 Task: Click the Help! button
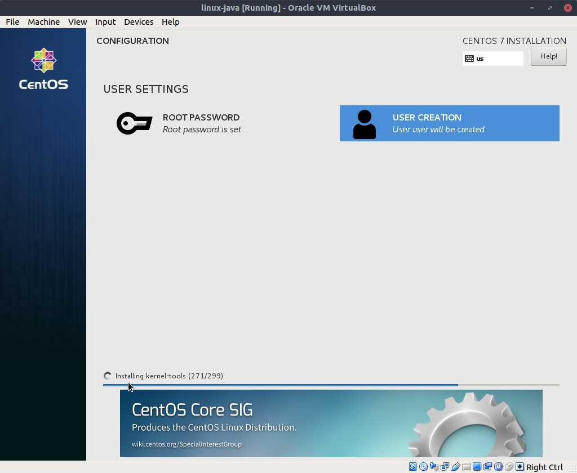pos(548,56)
